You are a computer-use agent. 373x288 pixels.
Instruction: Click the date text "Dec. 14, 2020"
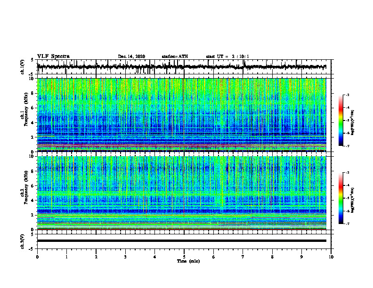coord(131,56)
